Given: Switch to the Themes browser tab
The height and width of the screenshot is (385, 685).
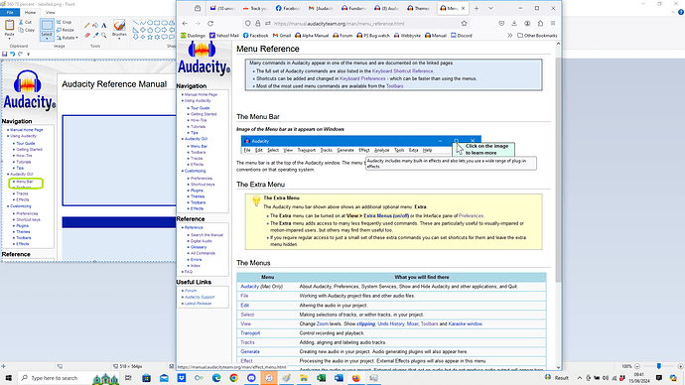Looking at the screenshot, I should (419, 8).
